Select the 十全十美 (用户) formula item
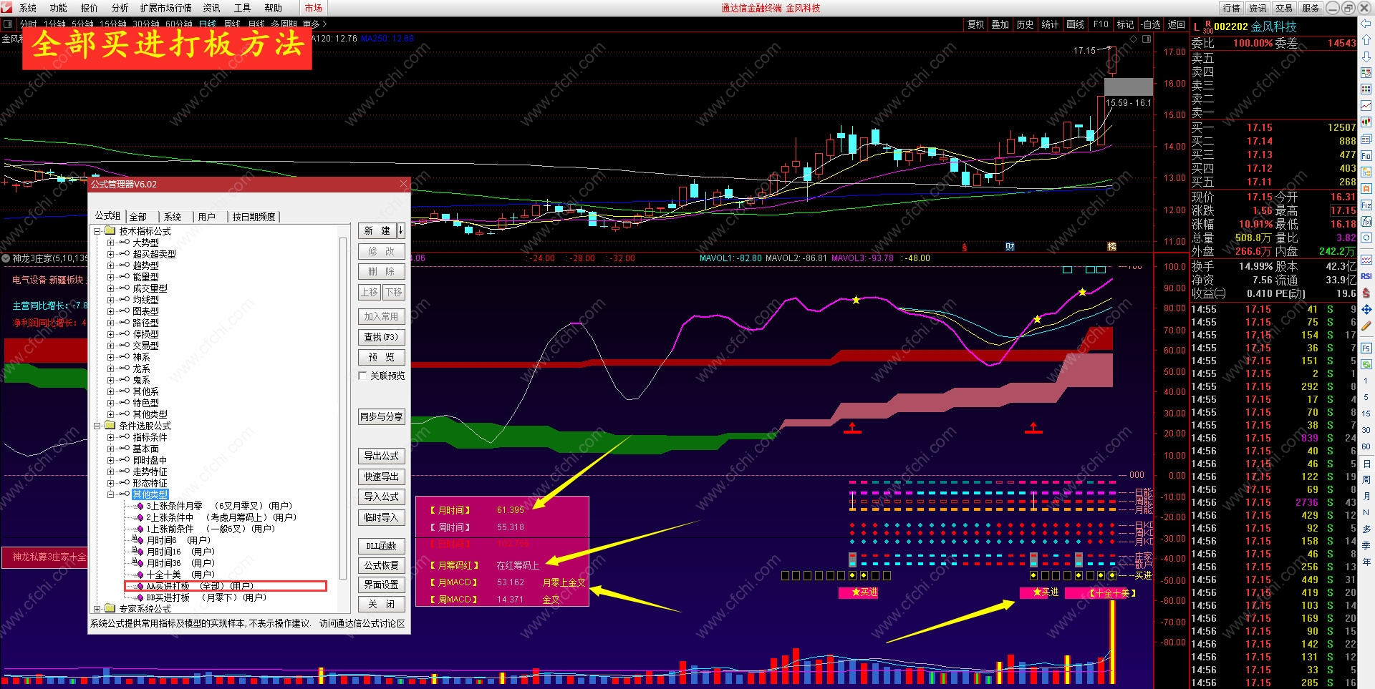Viewport: 1375px width, 689px height. tap(180, 575)
